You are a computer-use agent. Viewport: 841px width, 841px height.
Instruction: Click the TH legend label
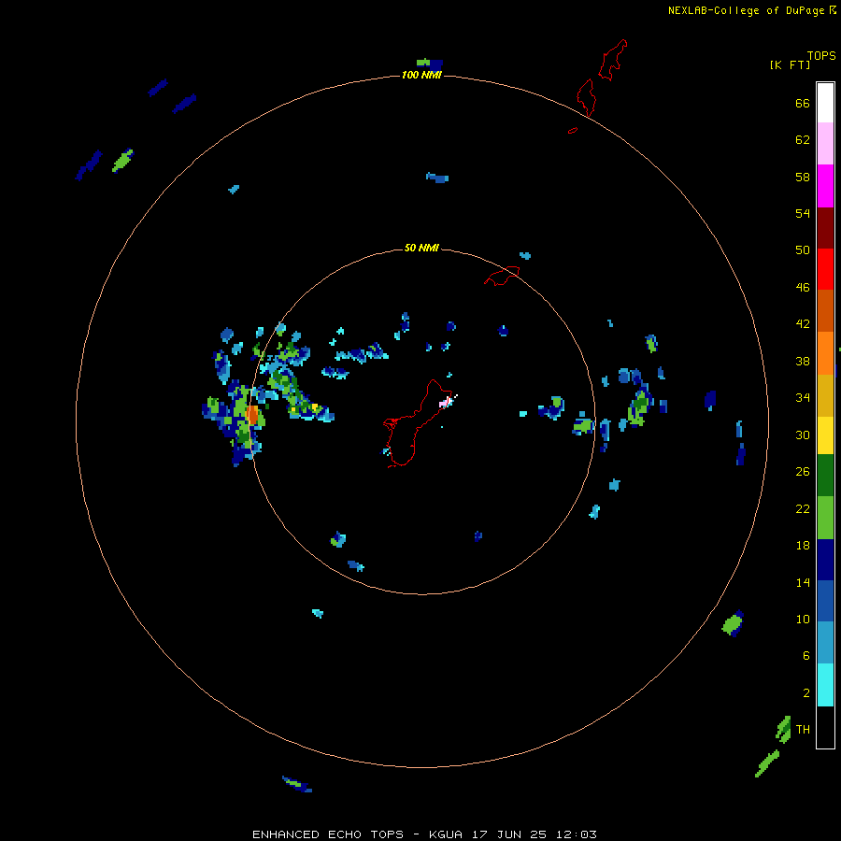[x=803, y=729]
